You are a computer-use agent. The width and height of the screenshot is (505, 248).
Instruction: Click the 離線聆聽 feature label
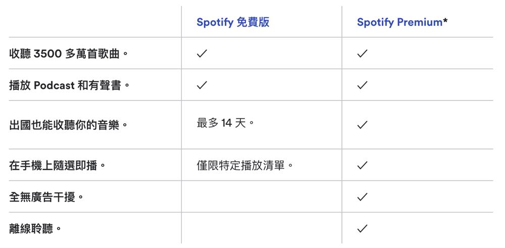(35, 228)
